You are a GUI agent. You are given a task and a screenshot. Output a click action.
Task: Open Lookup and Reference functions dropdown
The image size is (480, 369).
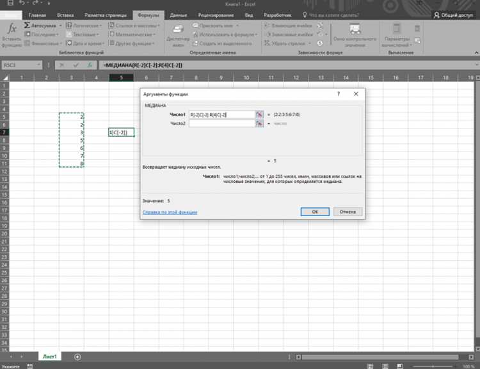134,26
